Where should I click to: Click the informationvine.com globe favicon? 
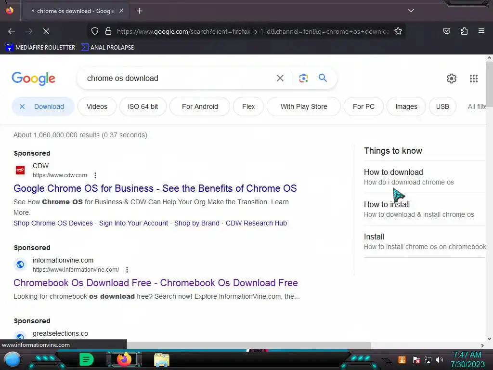click(x=20, y=264)
